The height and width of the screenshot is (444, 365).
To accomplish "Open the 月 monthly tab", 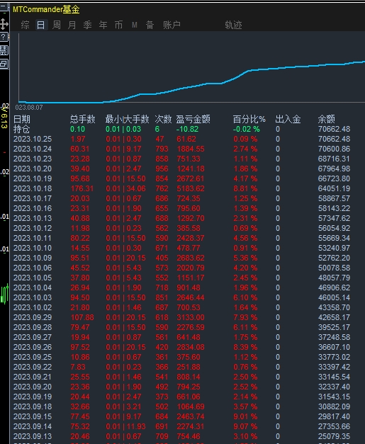I will pos(72,25).
